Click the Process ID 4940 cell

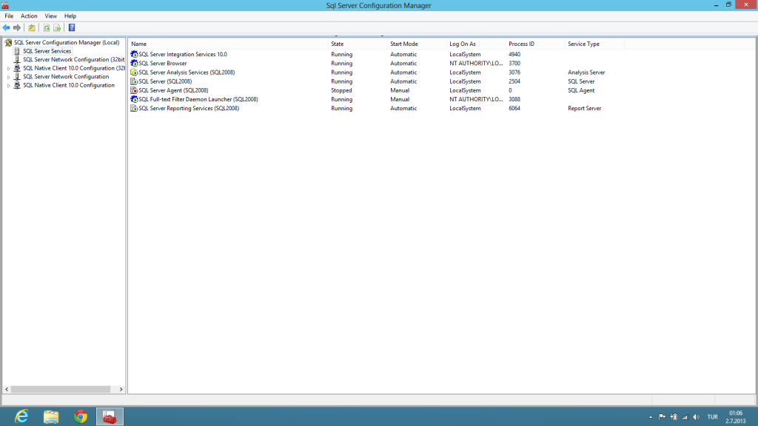tap(514, 54)
